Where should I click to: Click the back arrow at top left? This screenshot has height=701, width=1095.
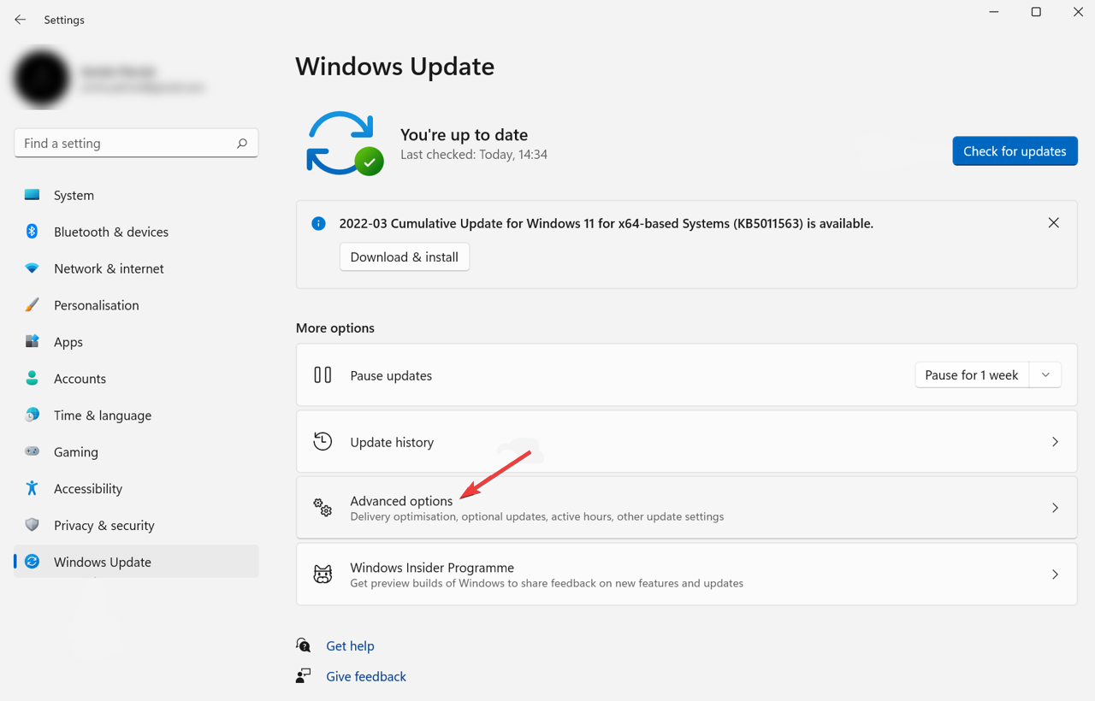20,20
